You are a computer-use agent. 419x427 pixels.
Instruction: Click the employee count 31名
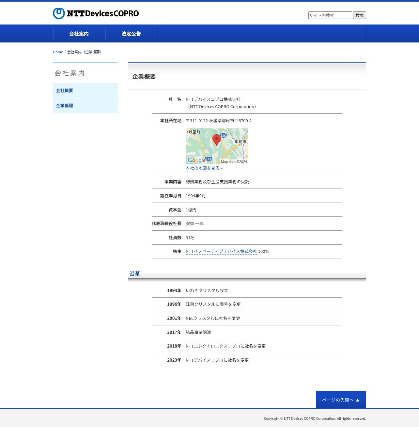click(190, 238)
